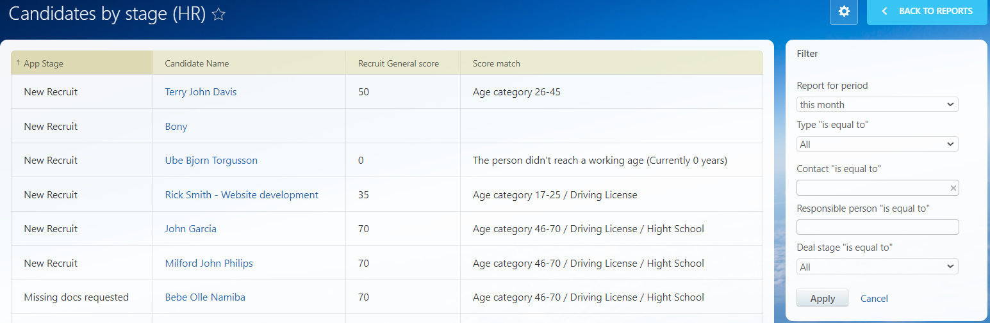Viewport: 990px width, 323px height.
Task: Focus the Responsible person input field
Action: [x=877, y=227]
